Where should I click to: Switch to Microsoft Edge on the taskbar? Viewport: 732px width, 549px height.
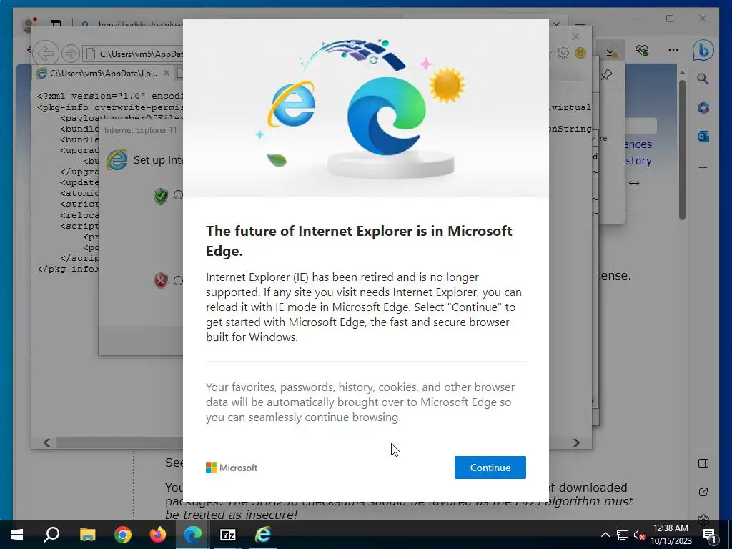click(193, 535)
